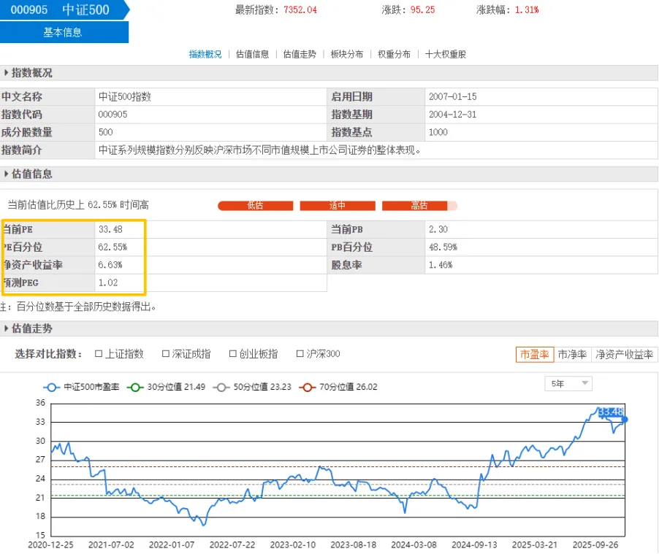This screenshot has width=659, height=554.
Task: Check the 沪深300 comparison box
Action: pyautogui.click(x=300, y=354)
